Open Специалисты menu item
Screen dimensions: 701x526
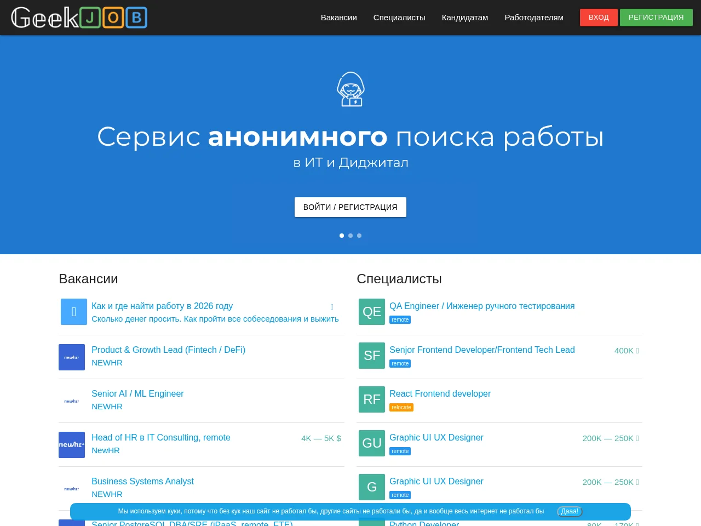click(x=399, y=18)
